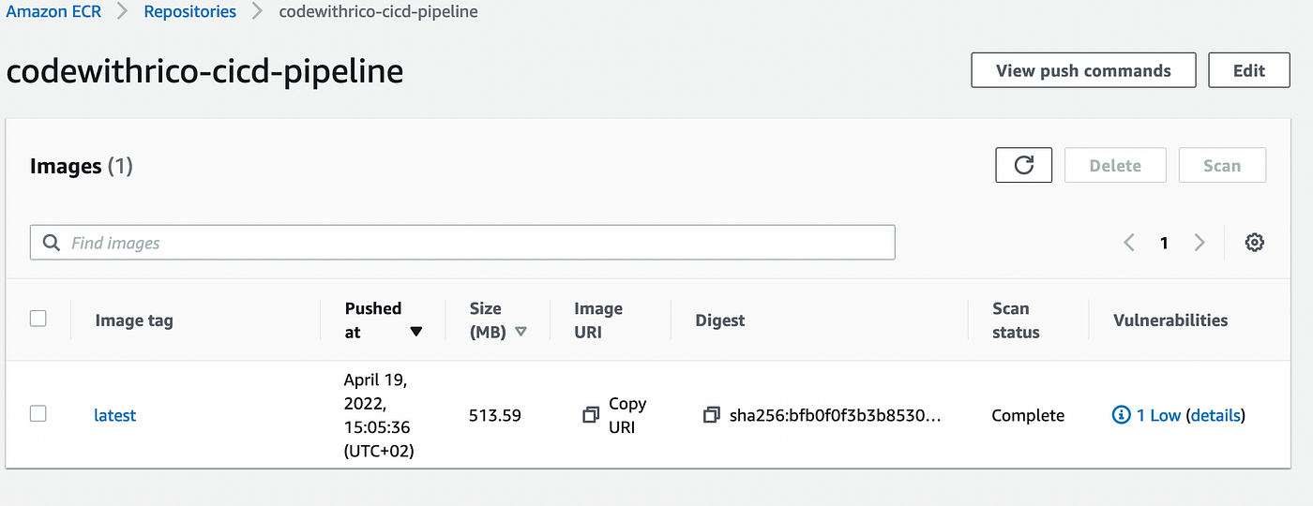Sort by Size (MB) column arrow
This screenshot has width=1313, height=506.
521,331
